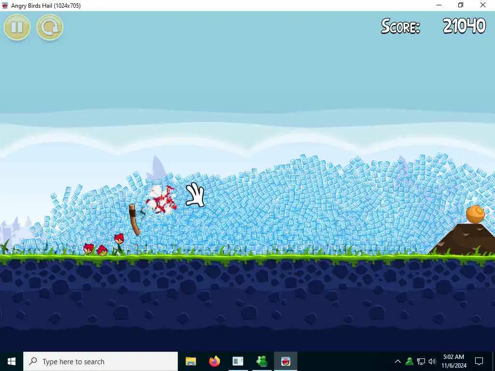The width and height of the screenshot is (495, 371).
Task: Click the feather burst next to the slingshot
Action: coord(161,200)
